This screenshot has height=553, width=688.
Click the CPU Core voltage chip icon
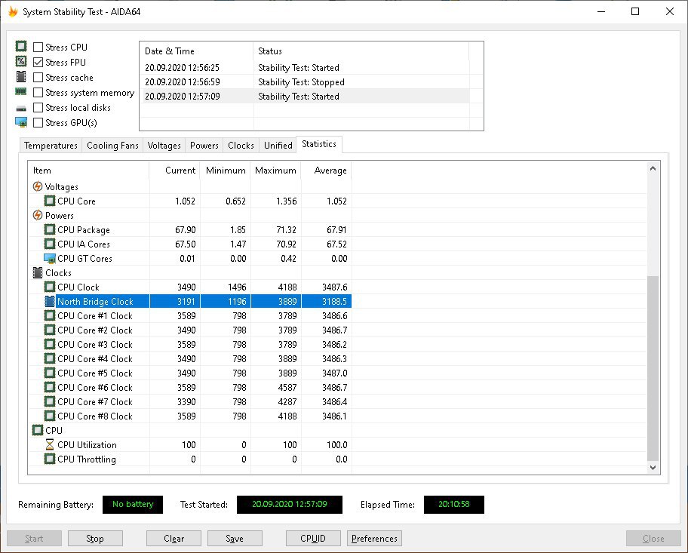pyautogui.click(x=50, y=201)
